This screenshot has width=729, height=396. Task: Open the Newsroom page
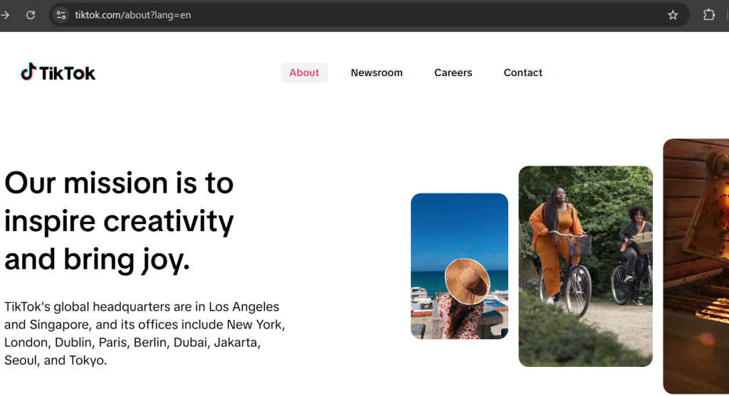(377, 73)
